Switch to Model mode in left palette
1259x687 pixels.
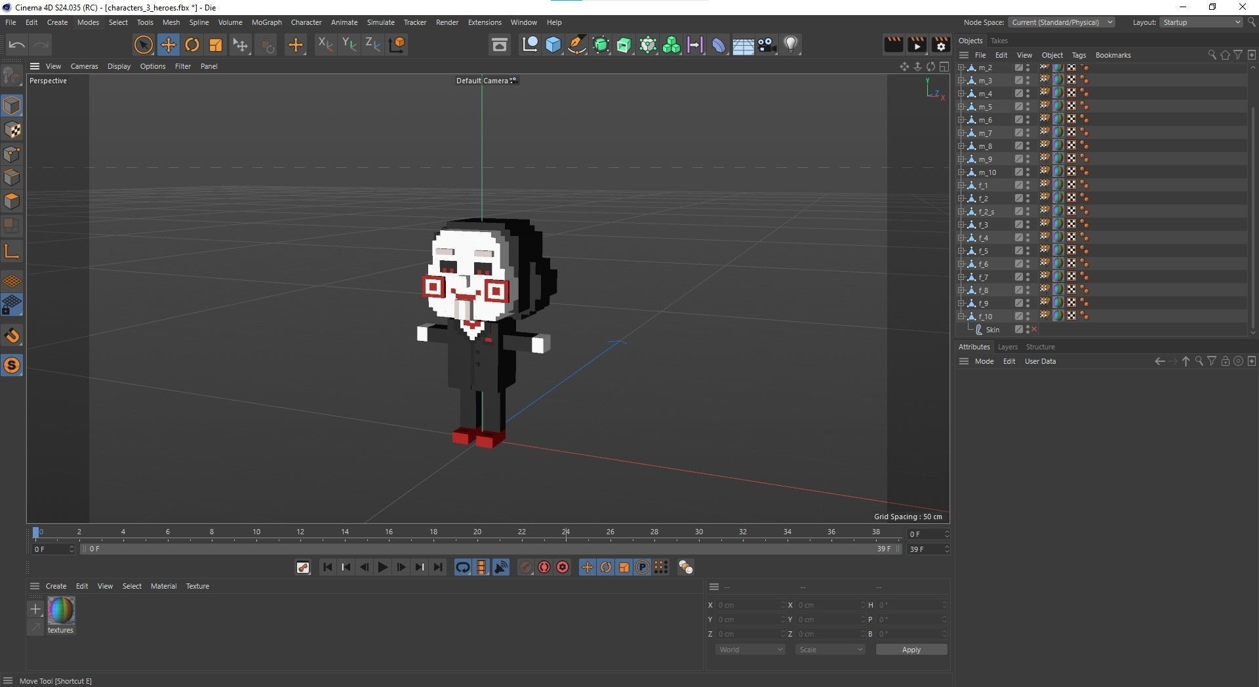pyautogui.click(x=12, y=106)
